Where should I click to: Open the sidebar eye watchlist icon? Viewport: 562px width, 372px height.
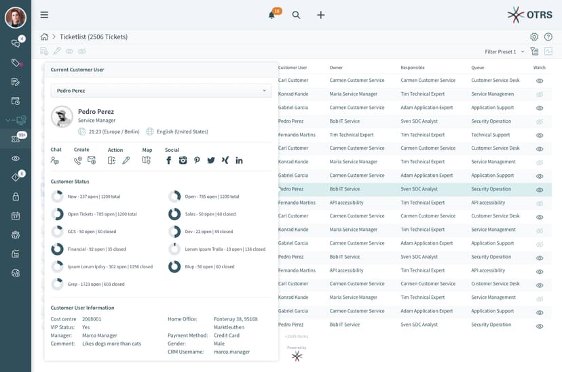16,159
